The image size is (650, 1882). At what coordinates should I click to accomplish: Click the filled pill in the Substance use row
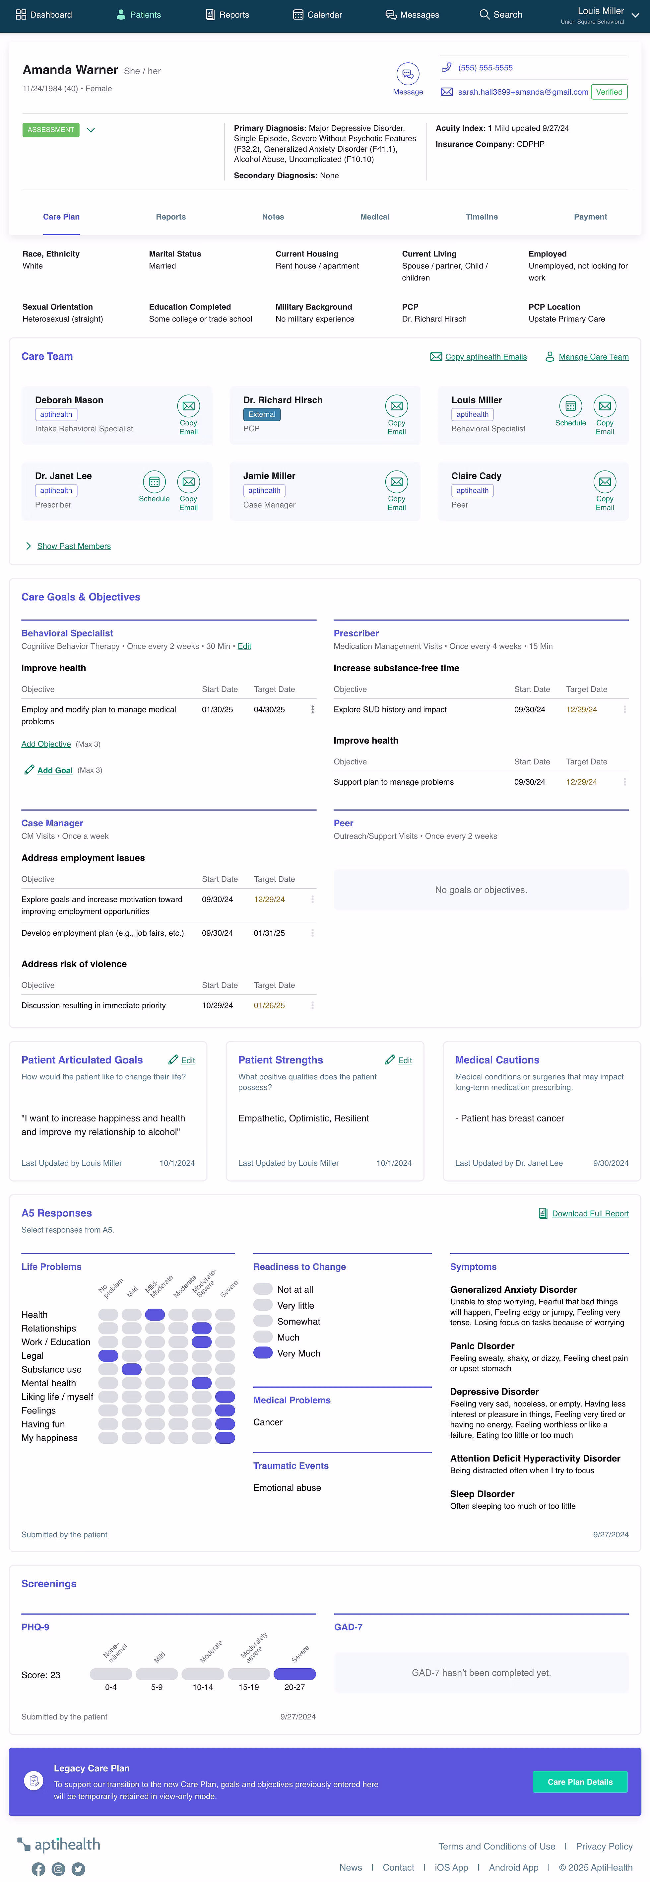(x=131, y=1369)
